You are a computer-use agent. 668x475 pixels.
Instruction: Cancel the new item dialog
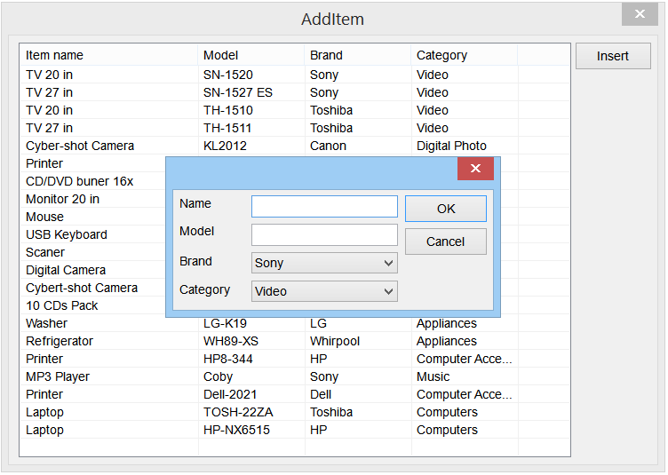pyautogui.click(x=446, y=241)
